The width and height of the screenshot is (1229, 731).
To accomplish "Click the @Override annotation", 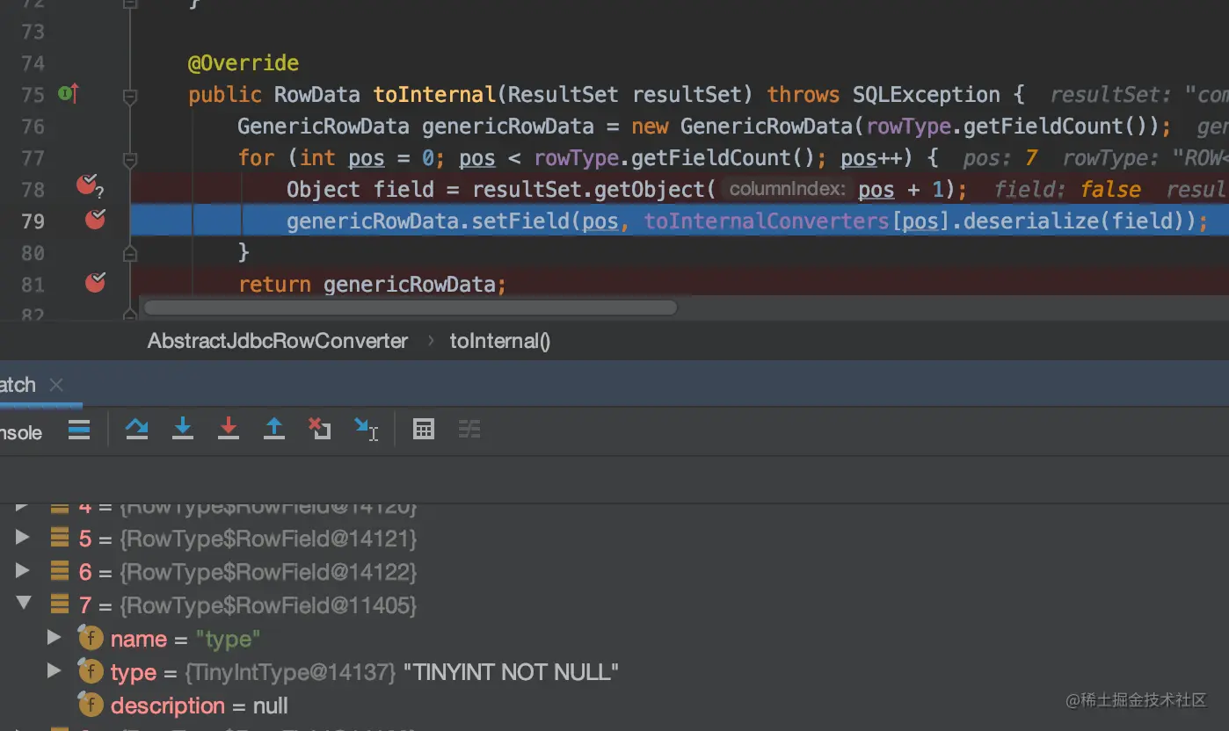I will pos(244,63).
